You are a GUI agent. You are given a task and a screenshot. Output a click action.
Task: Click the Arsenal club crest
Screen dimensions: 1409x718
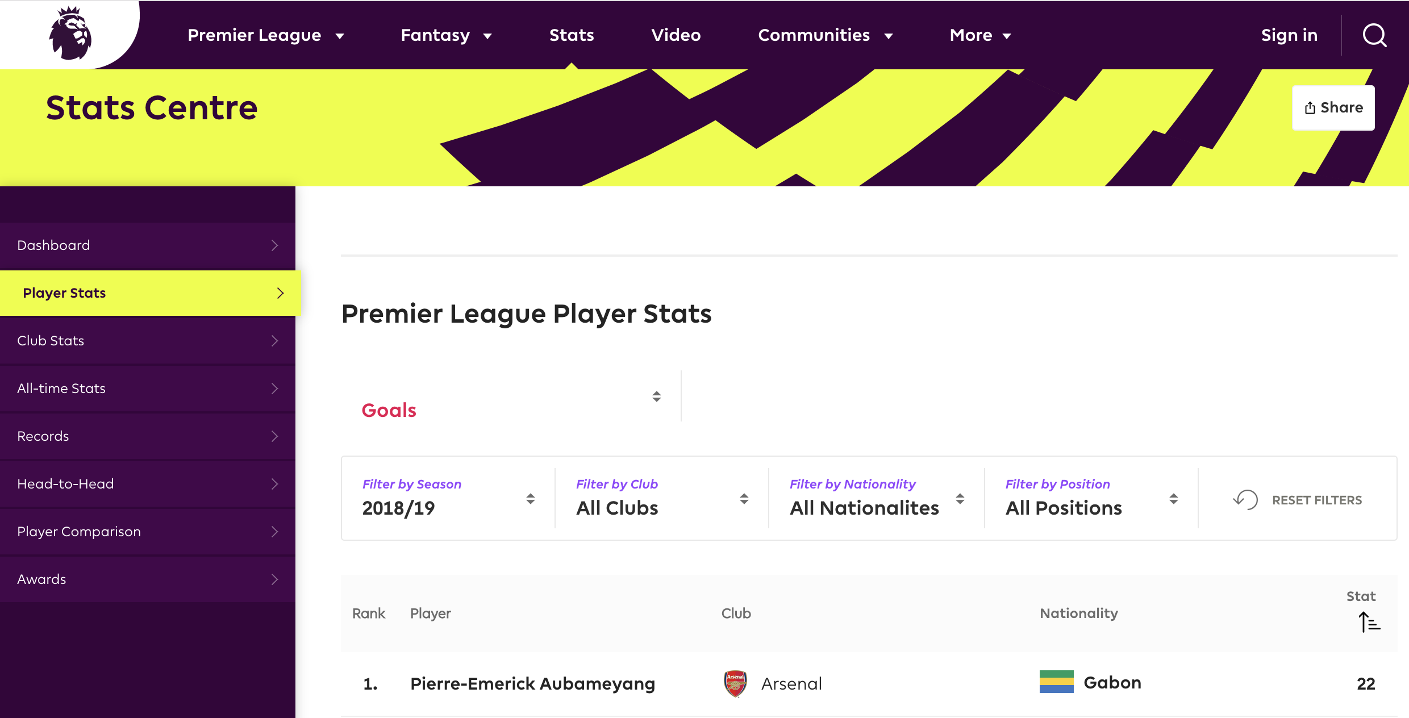pos(735,683)
